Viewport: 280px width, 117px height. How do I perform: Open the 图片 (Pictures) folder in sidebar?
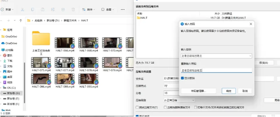coord(8,71)
